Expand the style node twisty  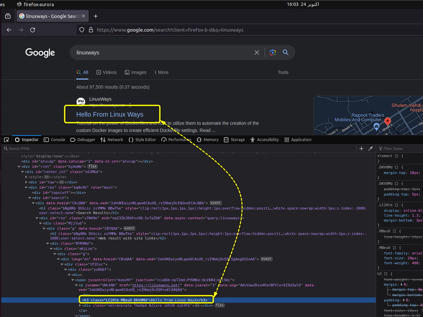26,177
